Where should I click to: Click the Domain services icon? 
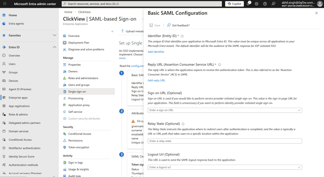pyautogui.click(x=4, y=131)
